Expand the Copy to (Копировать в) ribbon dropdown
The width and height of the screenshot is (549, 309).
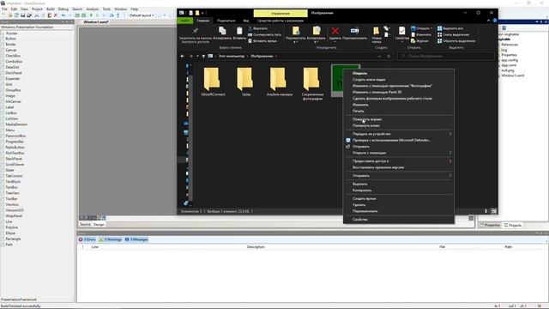(317, 42)
